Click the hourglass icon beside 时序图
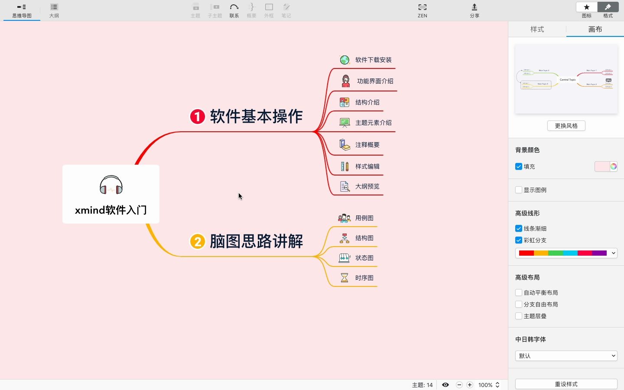Image resolution: width=624 pixels, height=390 pixels. click(344, 278)
